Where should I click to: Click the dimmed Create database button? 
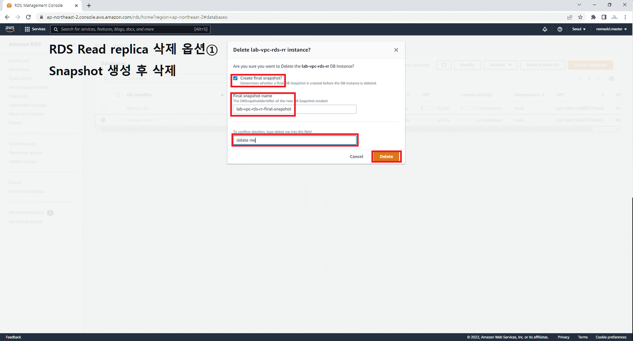tap(591, 65)
